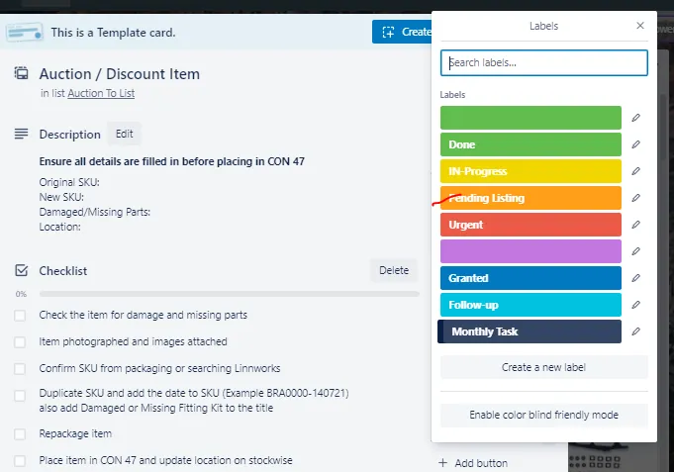Tick 'Item photographed and images attached' checkbox
The image size is (674, 472).
pos(20,342)
